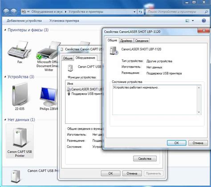This screenshot has width=211, height=187.
Task: Collapse the Принтеры и факсы group
Action: 5,30
